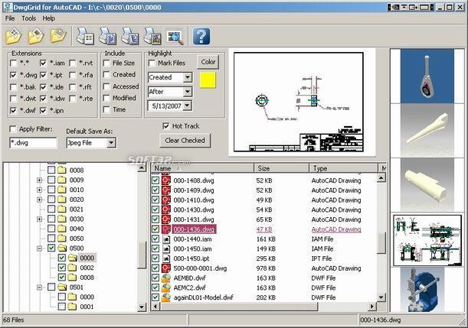Click the file icon of 000-1440.iam
This screenshot has height=328, width=468.
tap(166, 239)
